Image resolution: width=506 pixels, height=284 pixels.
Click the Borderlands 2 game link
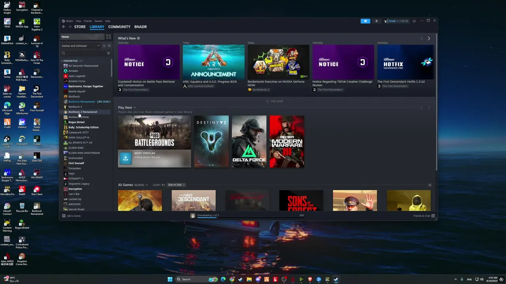pyautogui.click(x=261, y=90)
